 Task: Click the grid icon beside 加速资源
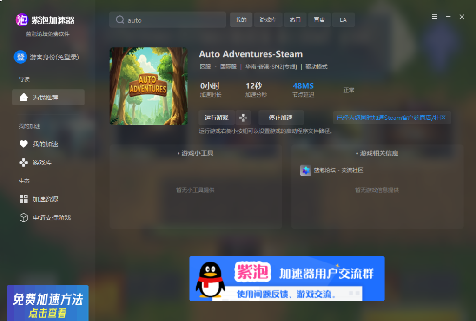(x=24, y=199)
